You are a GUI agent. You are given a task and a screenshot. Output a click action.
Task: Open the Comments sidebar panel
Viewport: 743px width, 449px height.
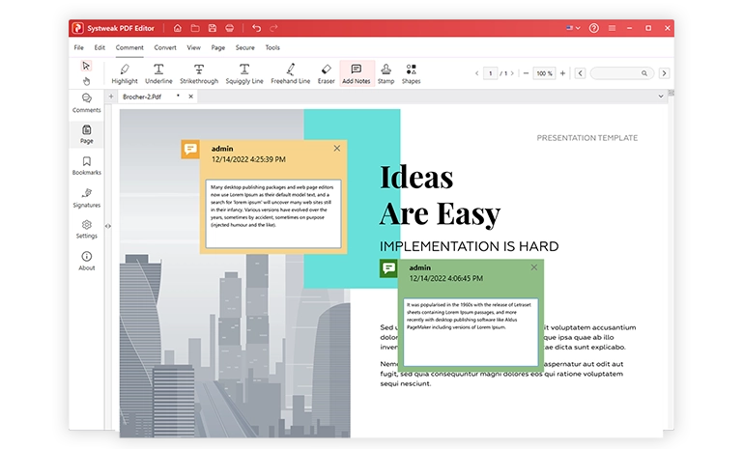tap(86, 102)
